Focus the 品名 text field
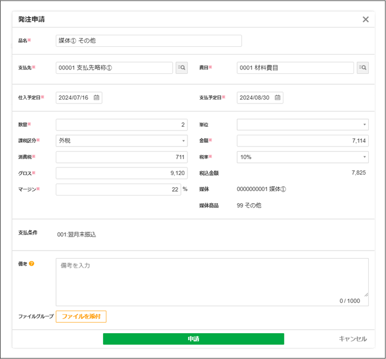The width and height of the screenshot is (386, 359). [x=148, y=41]
